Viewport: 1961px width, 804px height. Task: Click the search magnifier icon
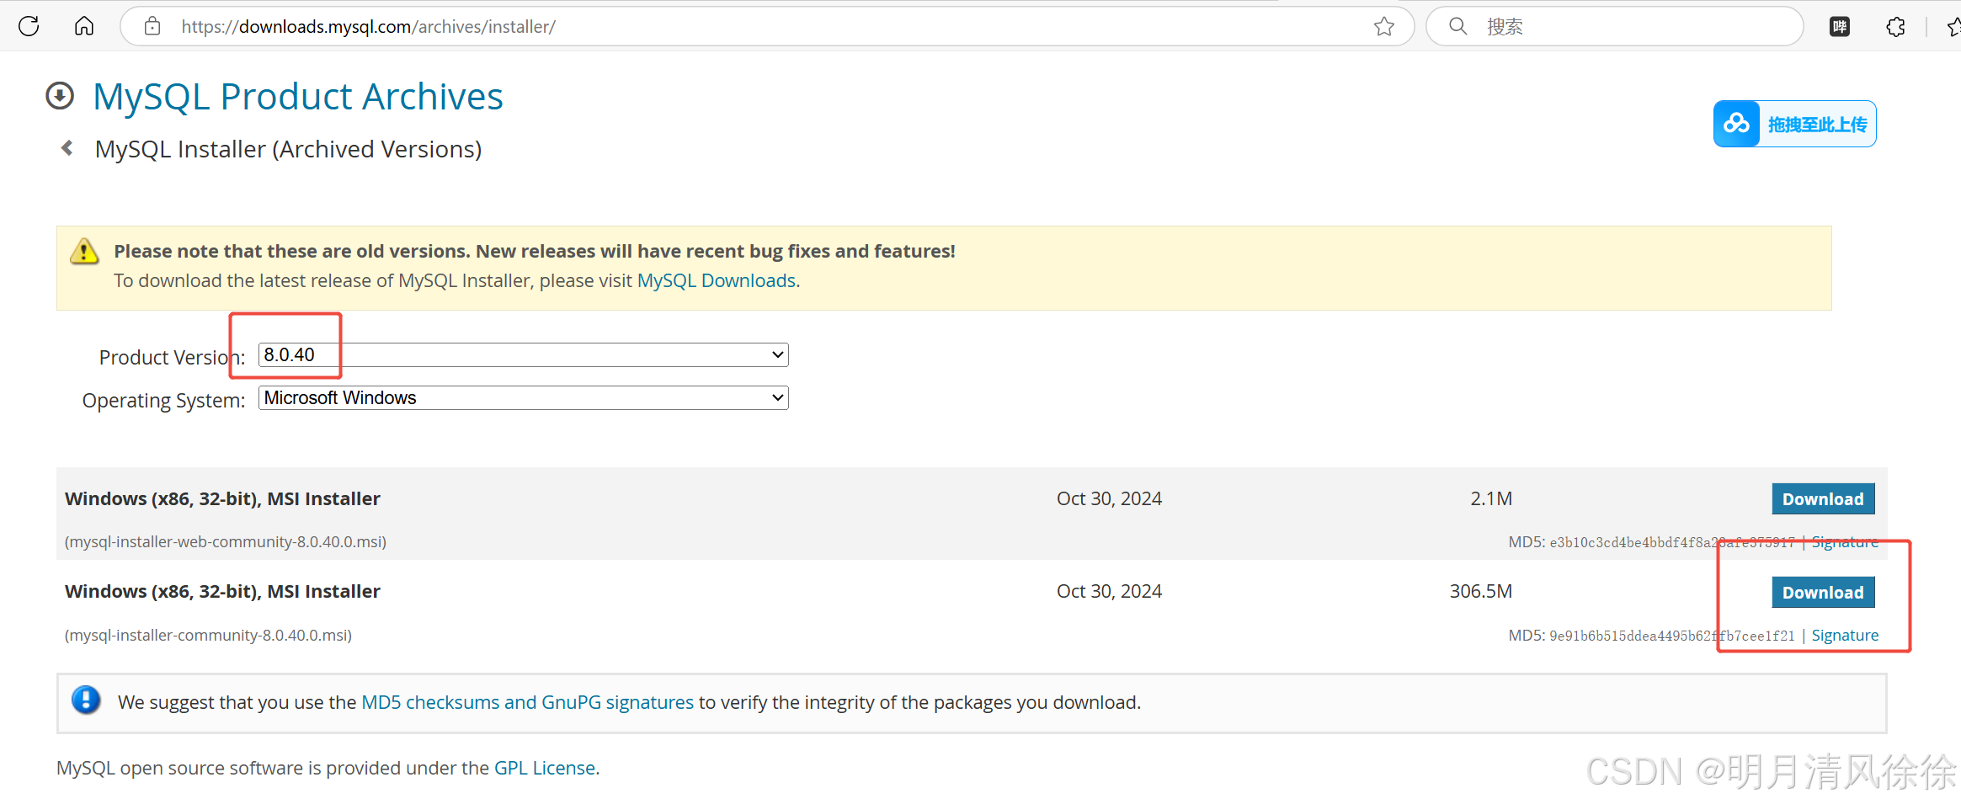pyautogui.click(x=1458, y=26)
